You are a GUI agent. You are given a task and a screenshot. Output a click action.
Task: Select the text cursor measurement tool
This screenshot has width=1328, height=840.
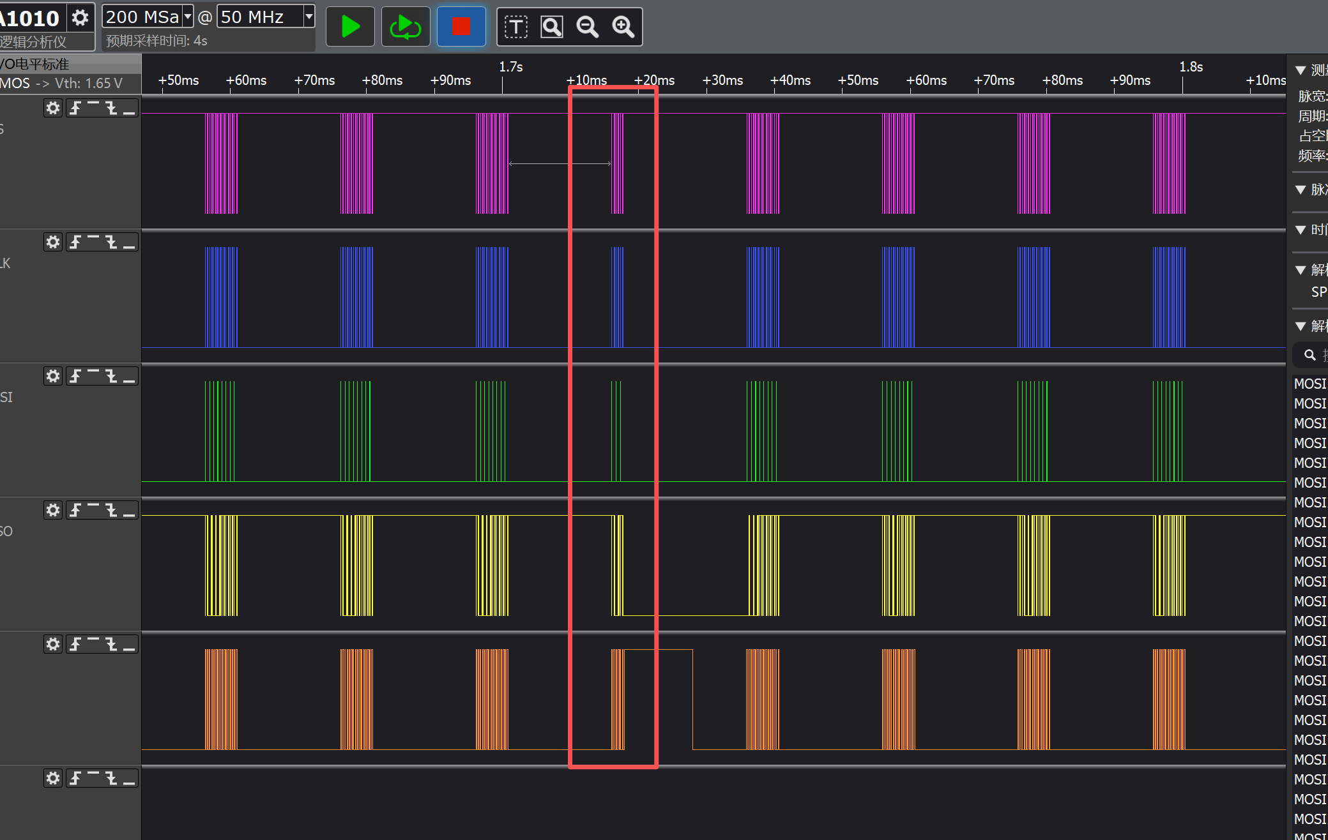pyautogui.click(x=515, y=27)
